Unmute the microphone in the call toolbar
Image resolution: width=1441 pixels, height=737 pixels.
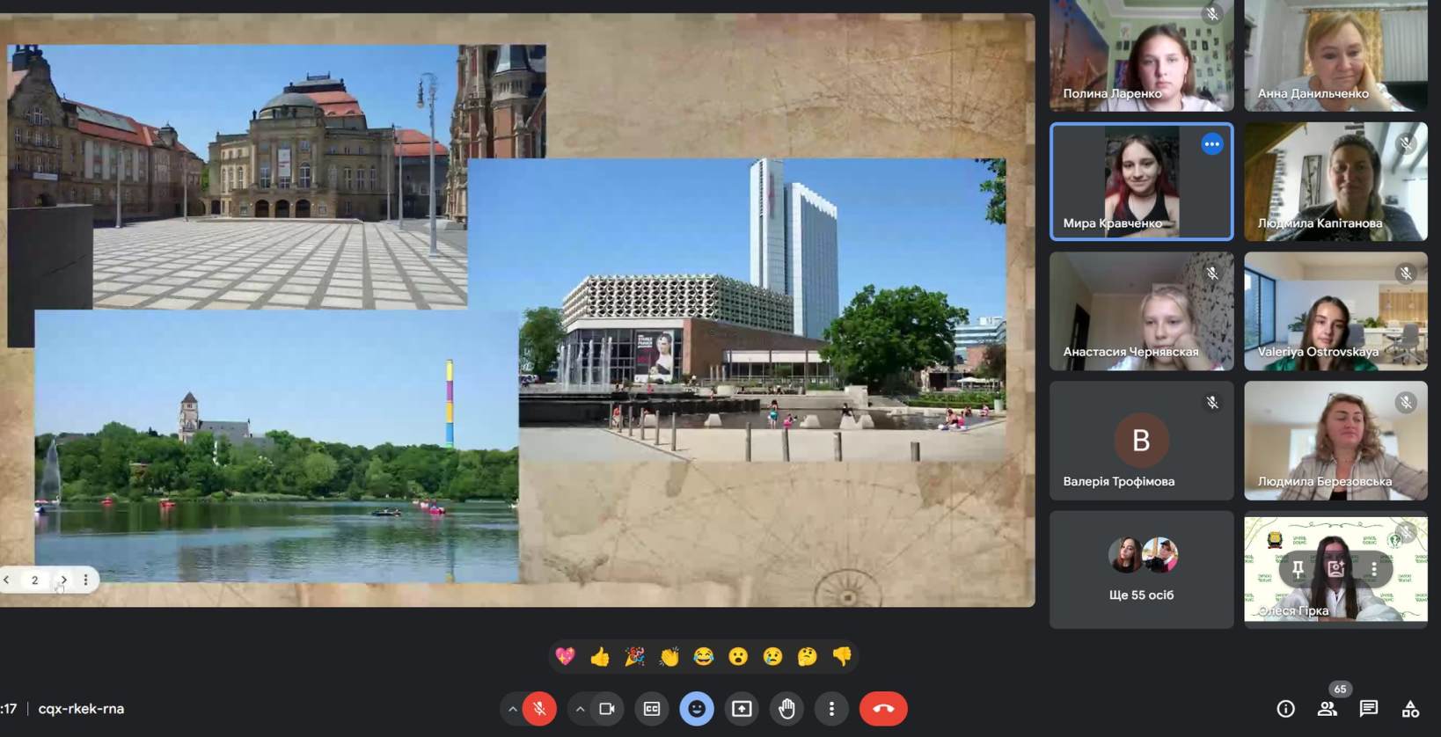[539, 709]
